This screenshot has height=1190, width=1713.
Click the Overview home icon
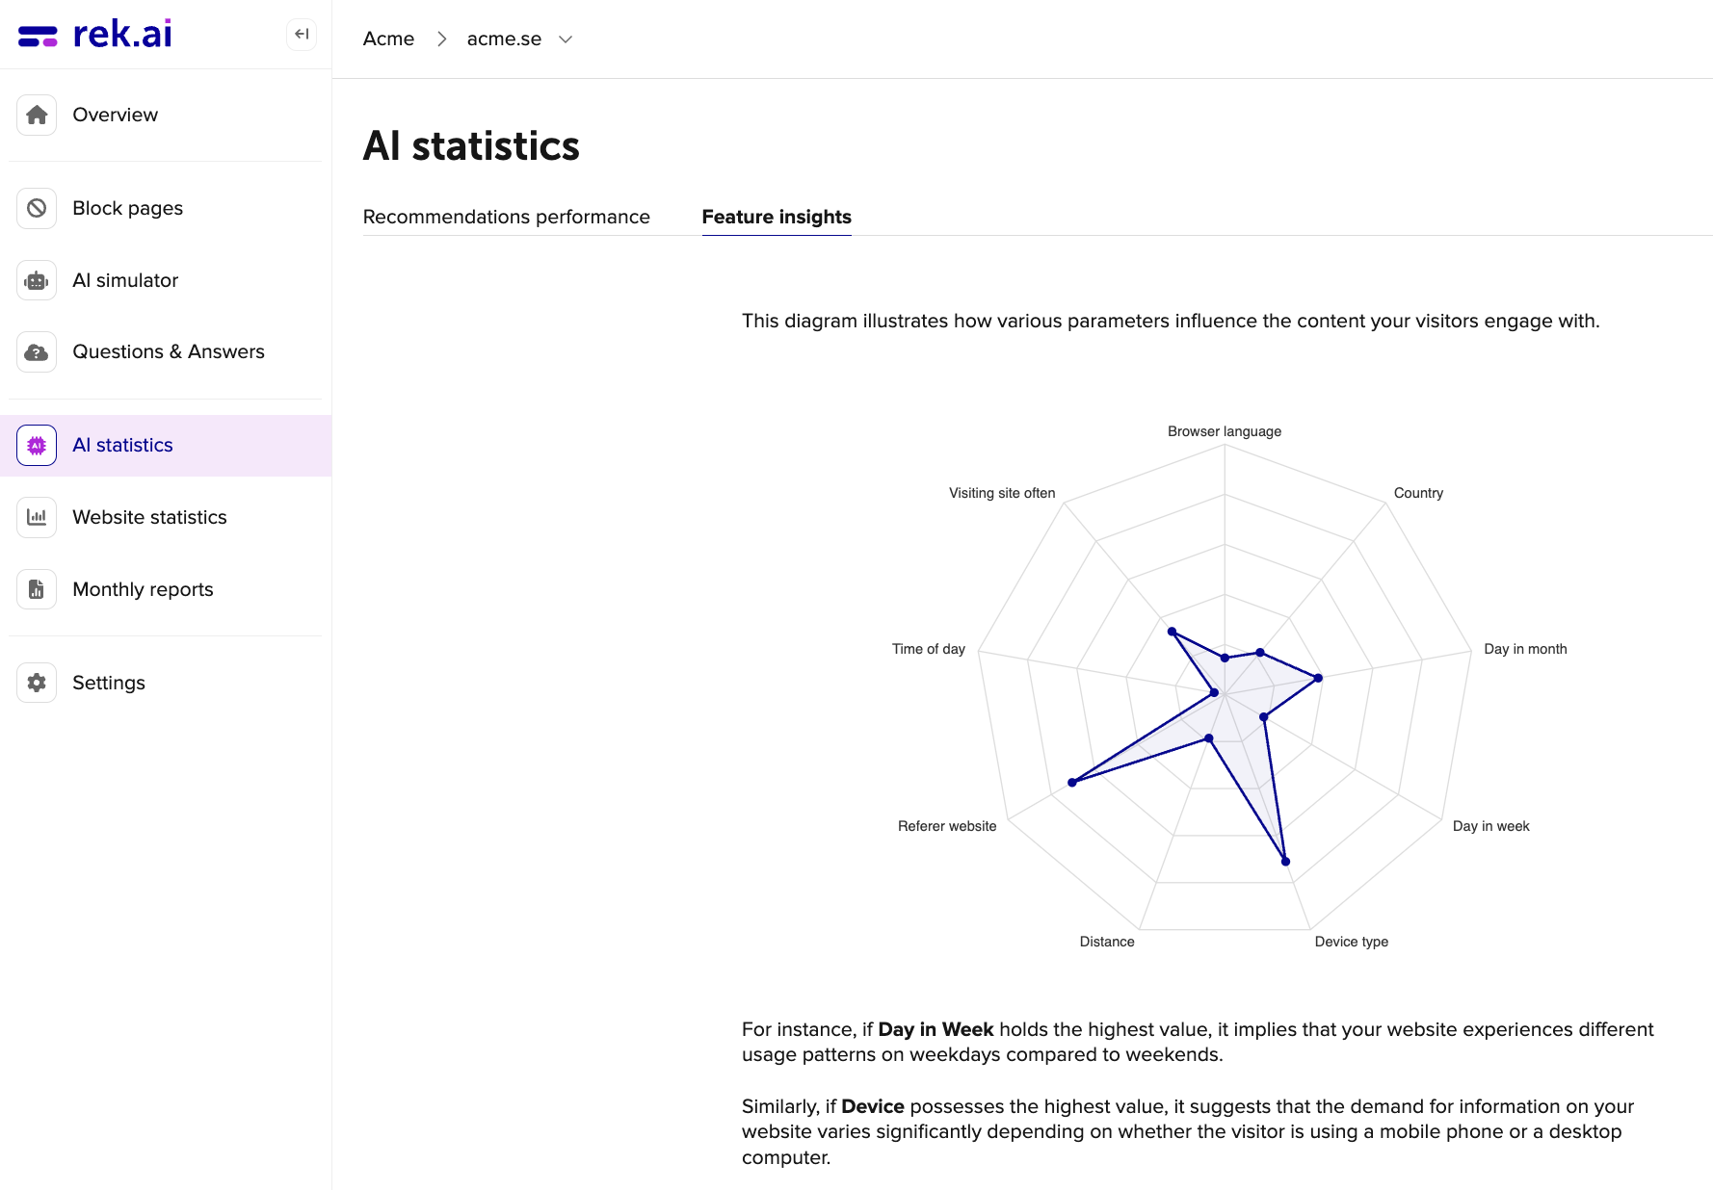coord(37,116)
